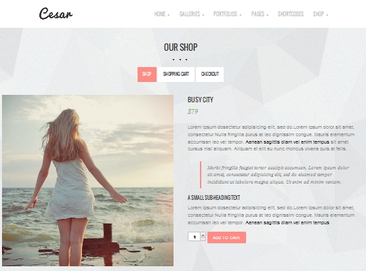Viewport: 366px width, 271px height.
Task: Click the italic blockquote text
Action: (278, 175)
